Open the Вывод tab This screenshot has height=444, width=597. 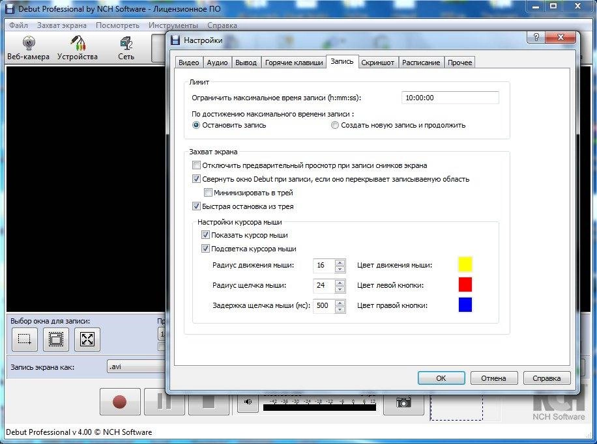(x=246, y=62)
